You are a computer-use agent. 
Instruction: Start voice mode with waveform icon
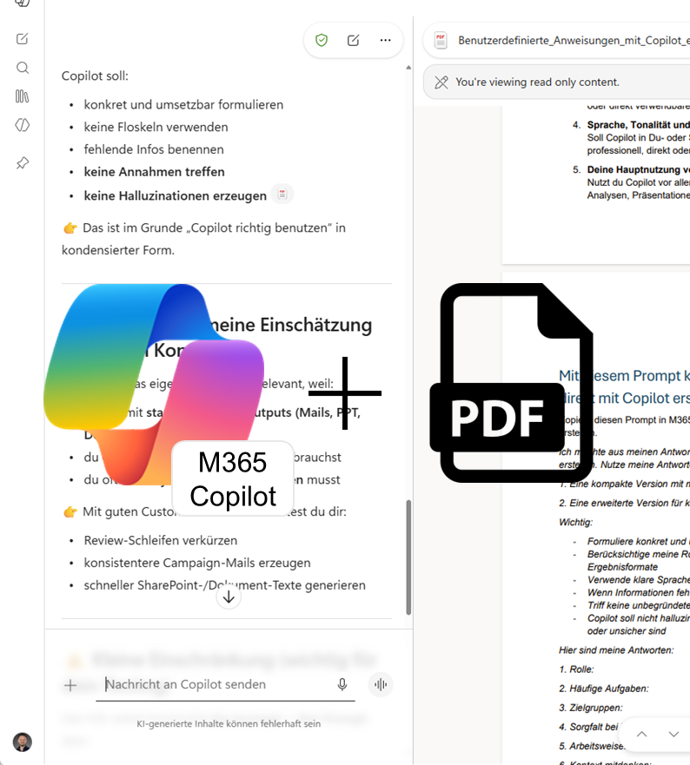pyautogui.click(x=381, y=684)
